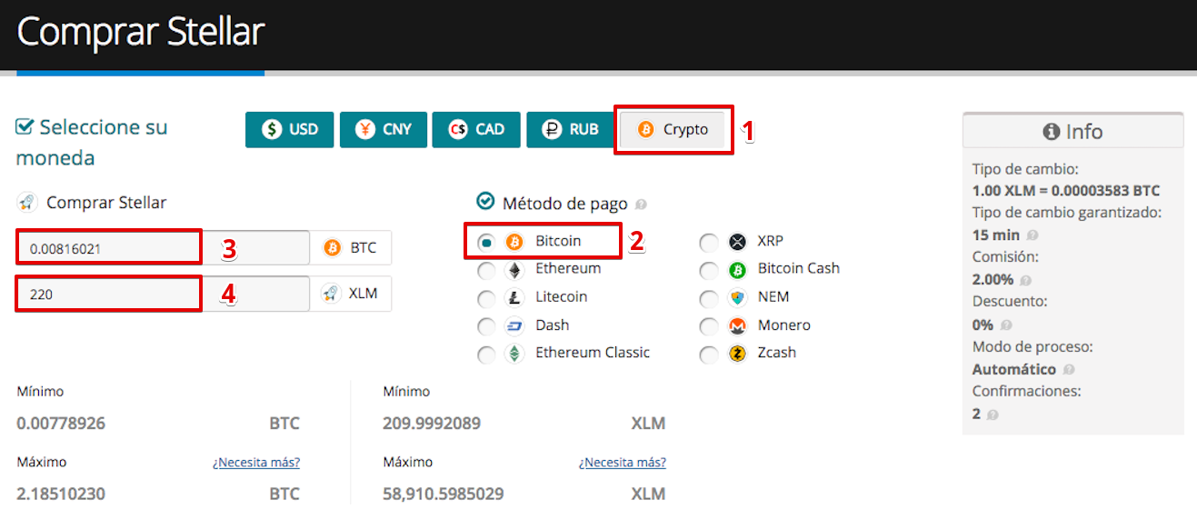Viewport: 1197px width, 510px height.
Task: Click the Bitcoin coin icon in payment list
Action: (x=514, y=242)
